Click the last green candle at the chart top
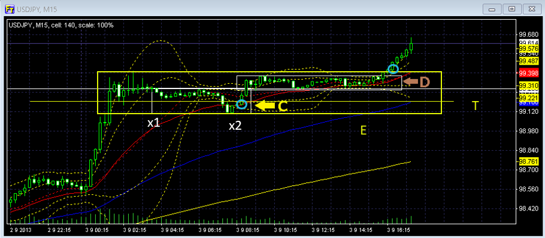The image size is (545, 238). 411,45
